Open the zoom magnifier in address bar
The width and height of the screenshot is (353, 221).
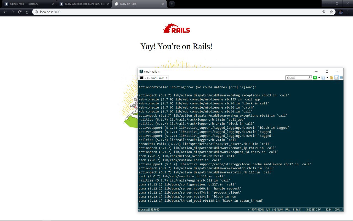tap(324, 12)
